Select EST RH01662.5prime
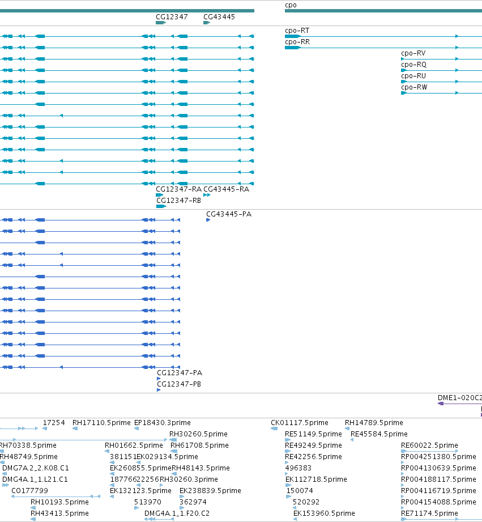Image resolution: width=482 pixels, height=522 pixels. click(x=134, y=445)
